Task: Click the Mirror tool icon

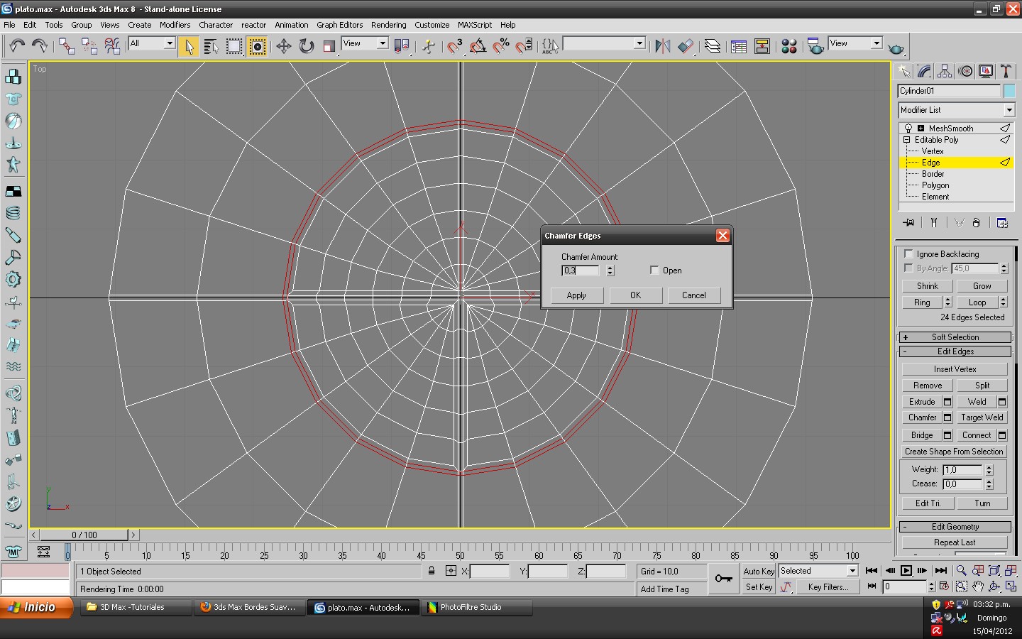Action: 662,46
